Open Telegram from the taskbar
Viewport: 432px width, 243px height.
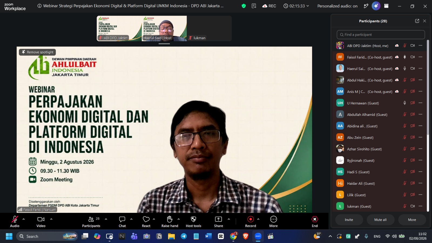coord(184,236)
